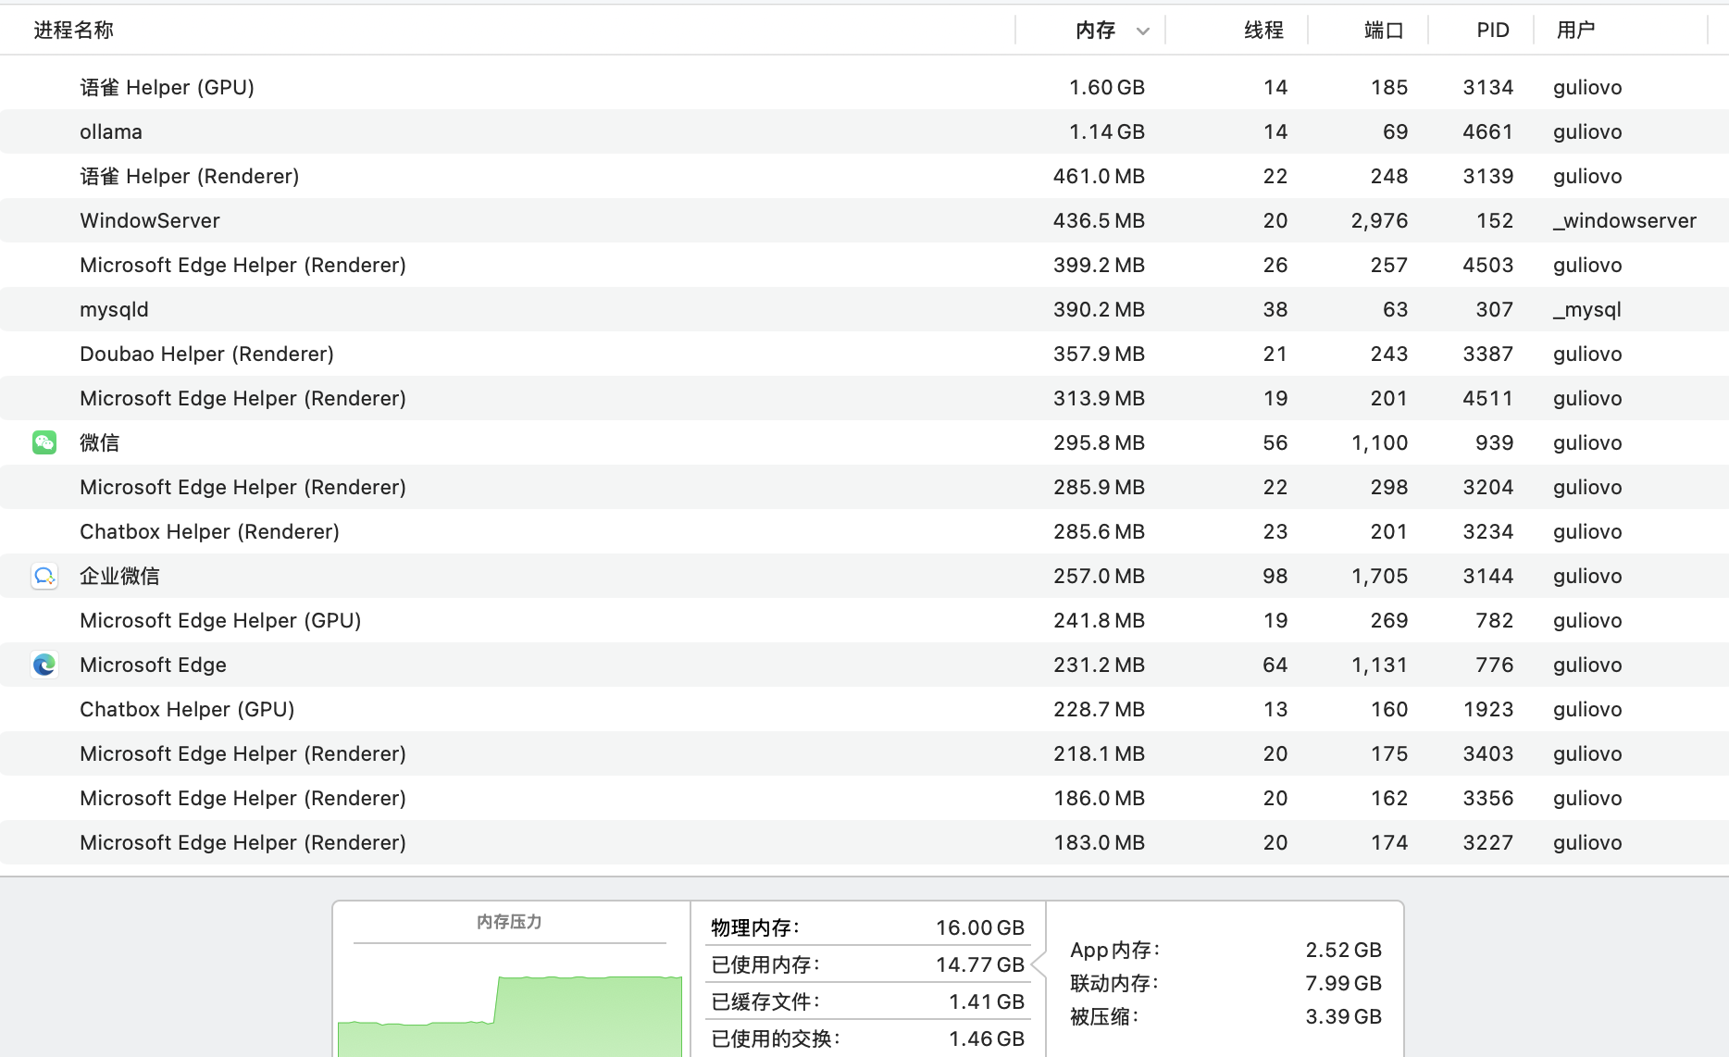Click the 被压缩 3.39 GB entry
The height and width of the screenshot is (1057, 1729).
[1225, 1016]
